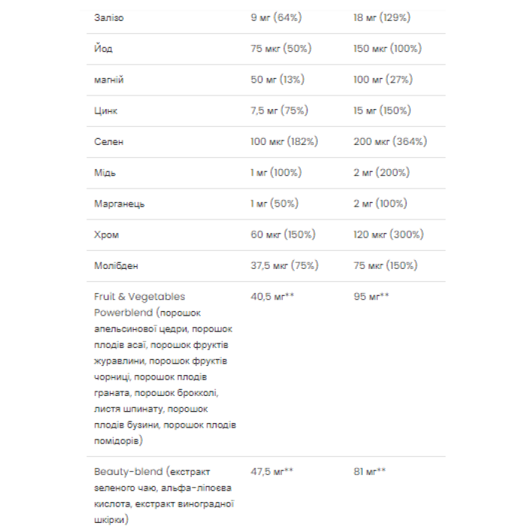Screen dimensions: 526x526
Task: Select the Хром ingredient name
Action: coord(106,234)
